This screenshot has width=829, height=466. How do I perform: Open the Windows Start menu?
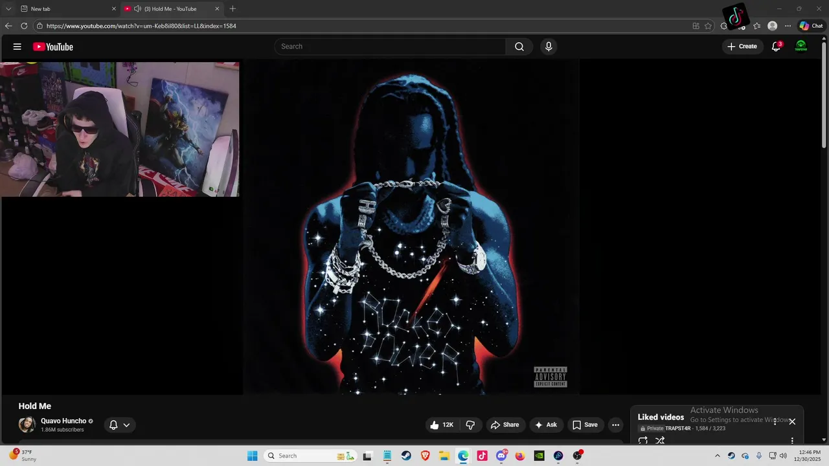(x=253, y=456)
